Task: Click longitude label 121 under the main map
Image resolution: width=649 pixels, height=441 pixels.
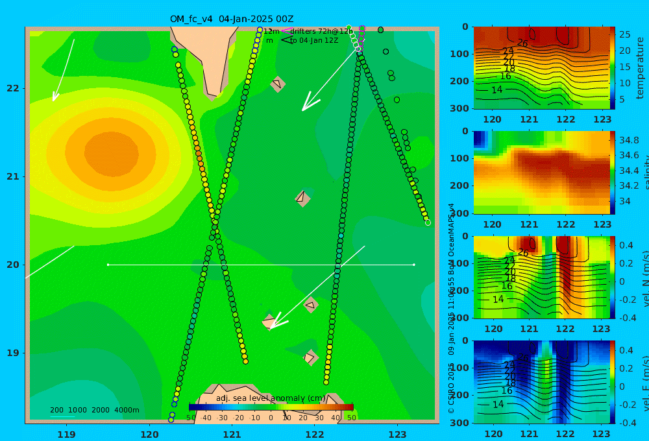Action: (232, 435)
